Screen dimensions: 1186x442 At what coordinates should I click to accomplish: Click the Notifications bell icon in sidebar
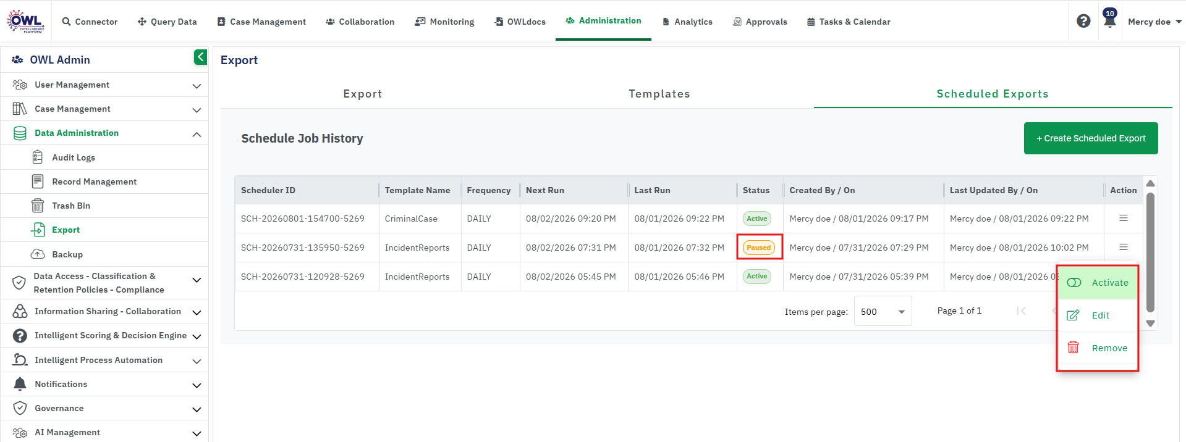(x=20, y=384)
